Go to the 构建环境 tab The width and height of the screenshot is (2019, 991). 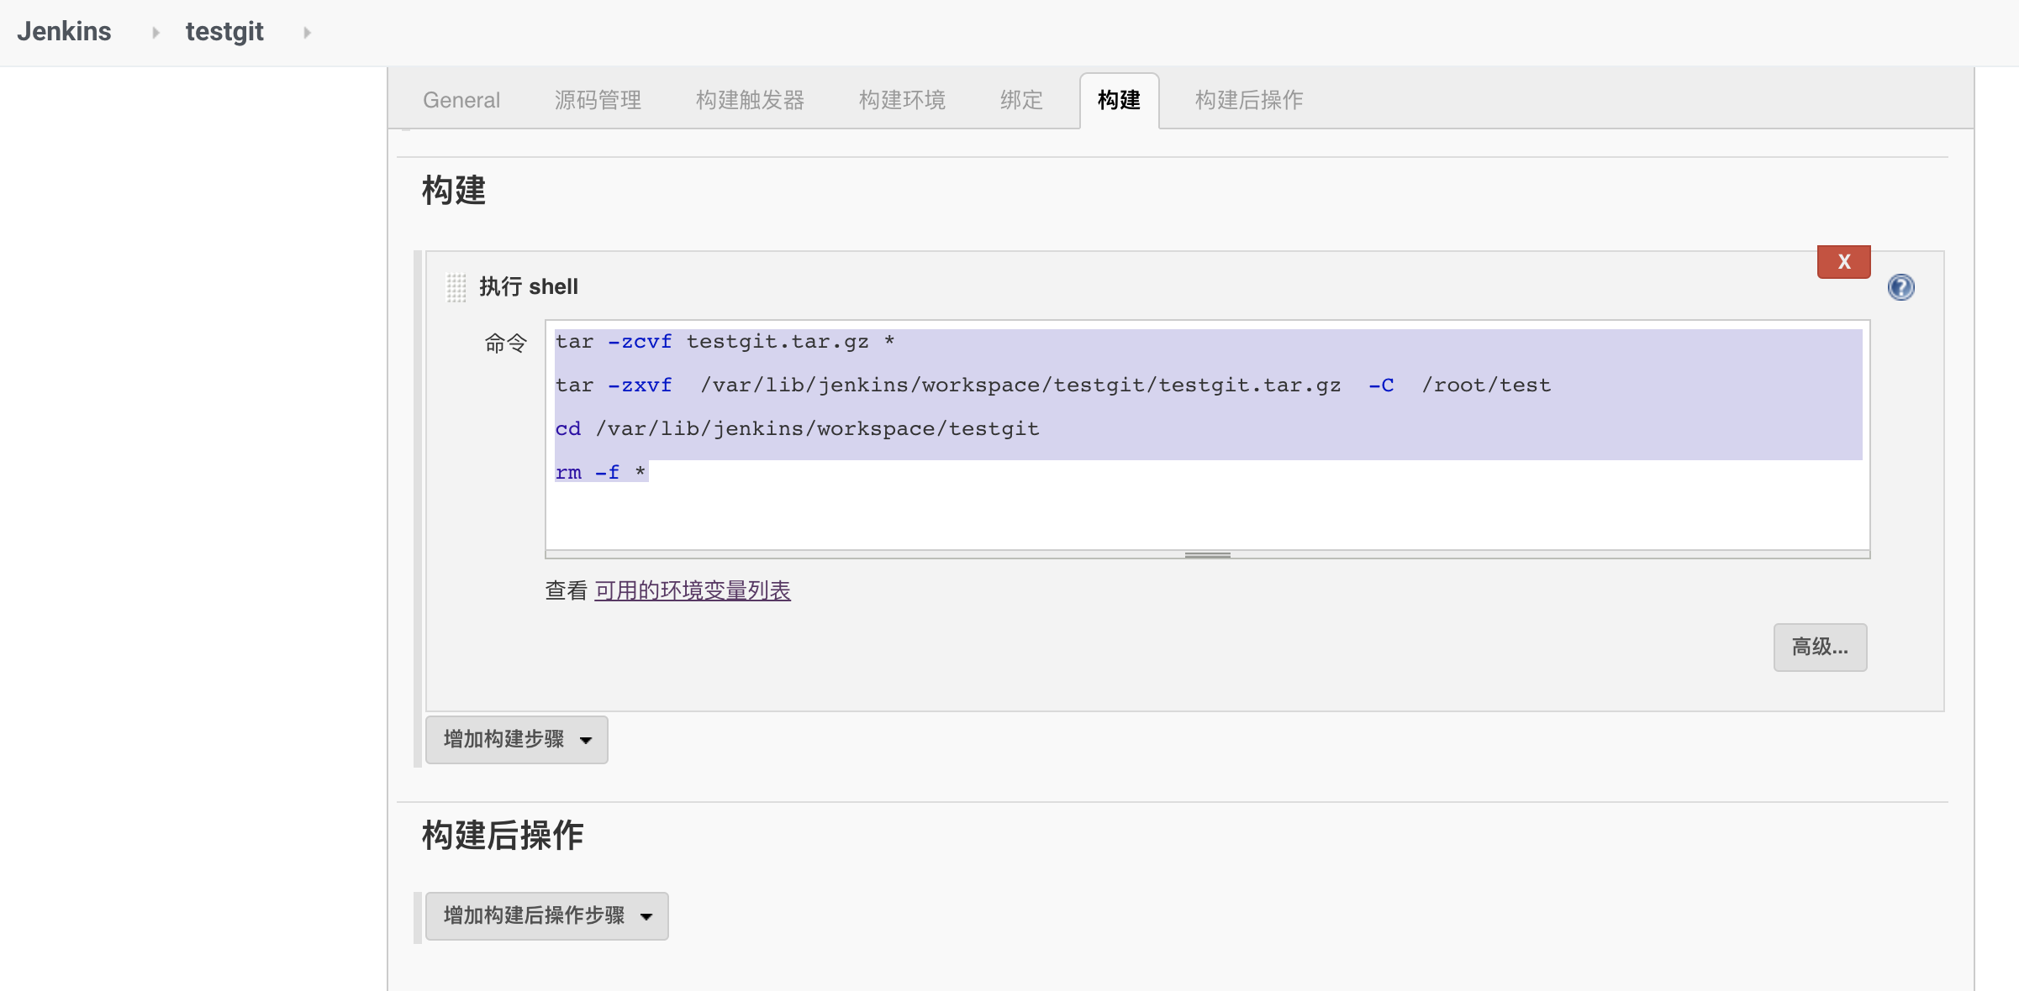pyautogui.click(x=902, y=100)
